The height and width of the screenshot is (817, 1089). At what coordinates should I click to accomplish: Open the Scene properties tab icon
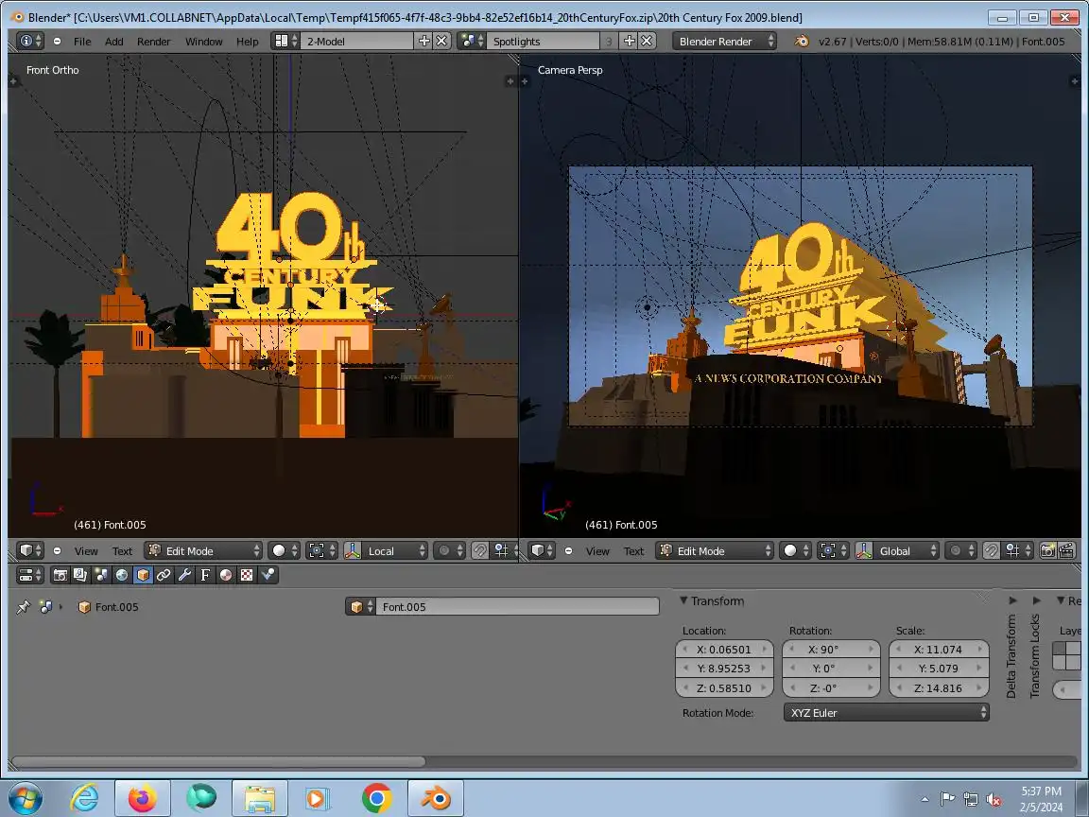point(101,575)
